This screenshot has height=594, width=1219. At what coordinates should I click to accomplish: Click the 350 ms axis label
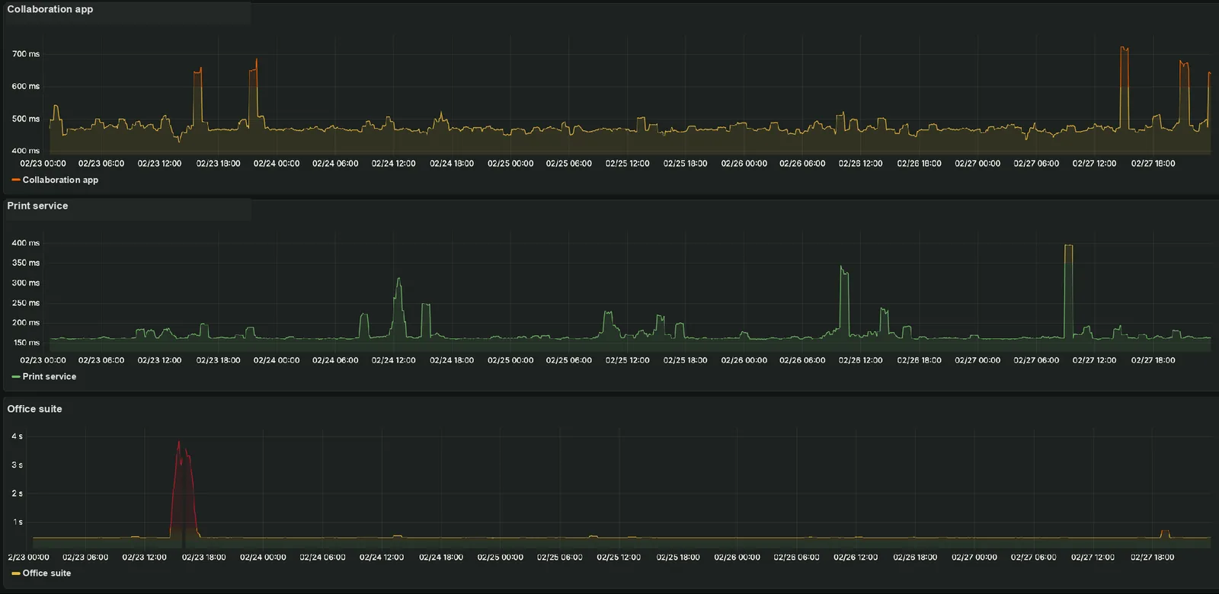[x=26, y=263]
